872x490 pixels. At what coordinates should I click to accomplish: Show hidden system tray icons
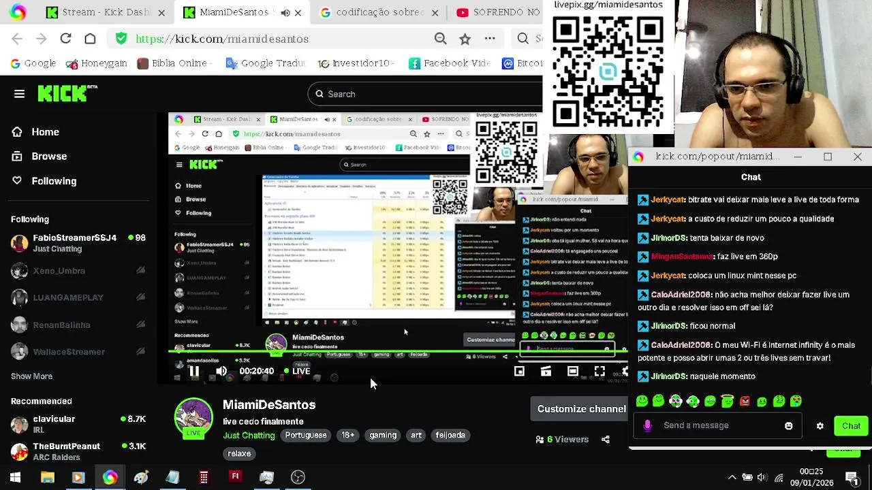(x=732, y=477)
